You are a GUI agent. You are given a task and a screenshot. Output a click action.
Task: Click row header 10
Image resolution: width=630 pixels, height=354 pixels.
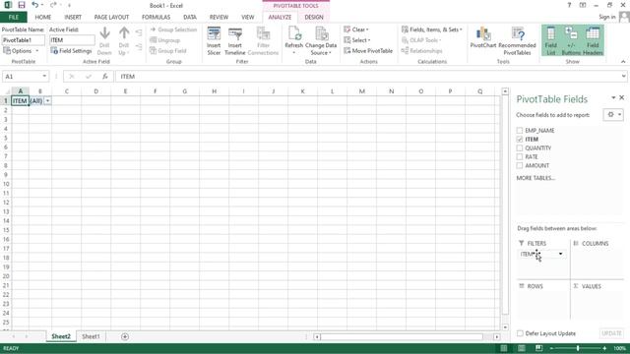[x=6, y=184]
